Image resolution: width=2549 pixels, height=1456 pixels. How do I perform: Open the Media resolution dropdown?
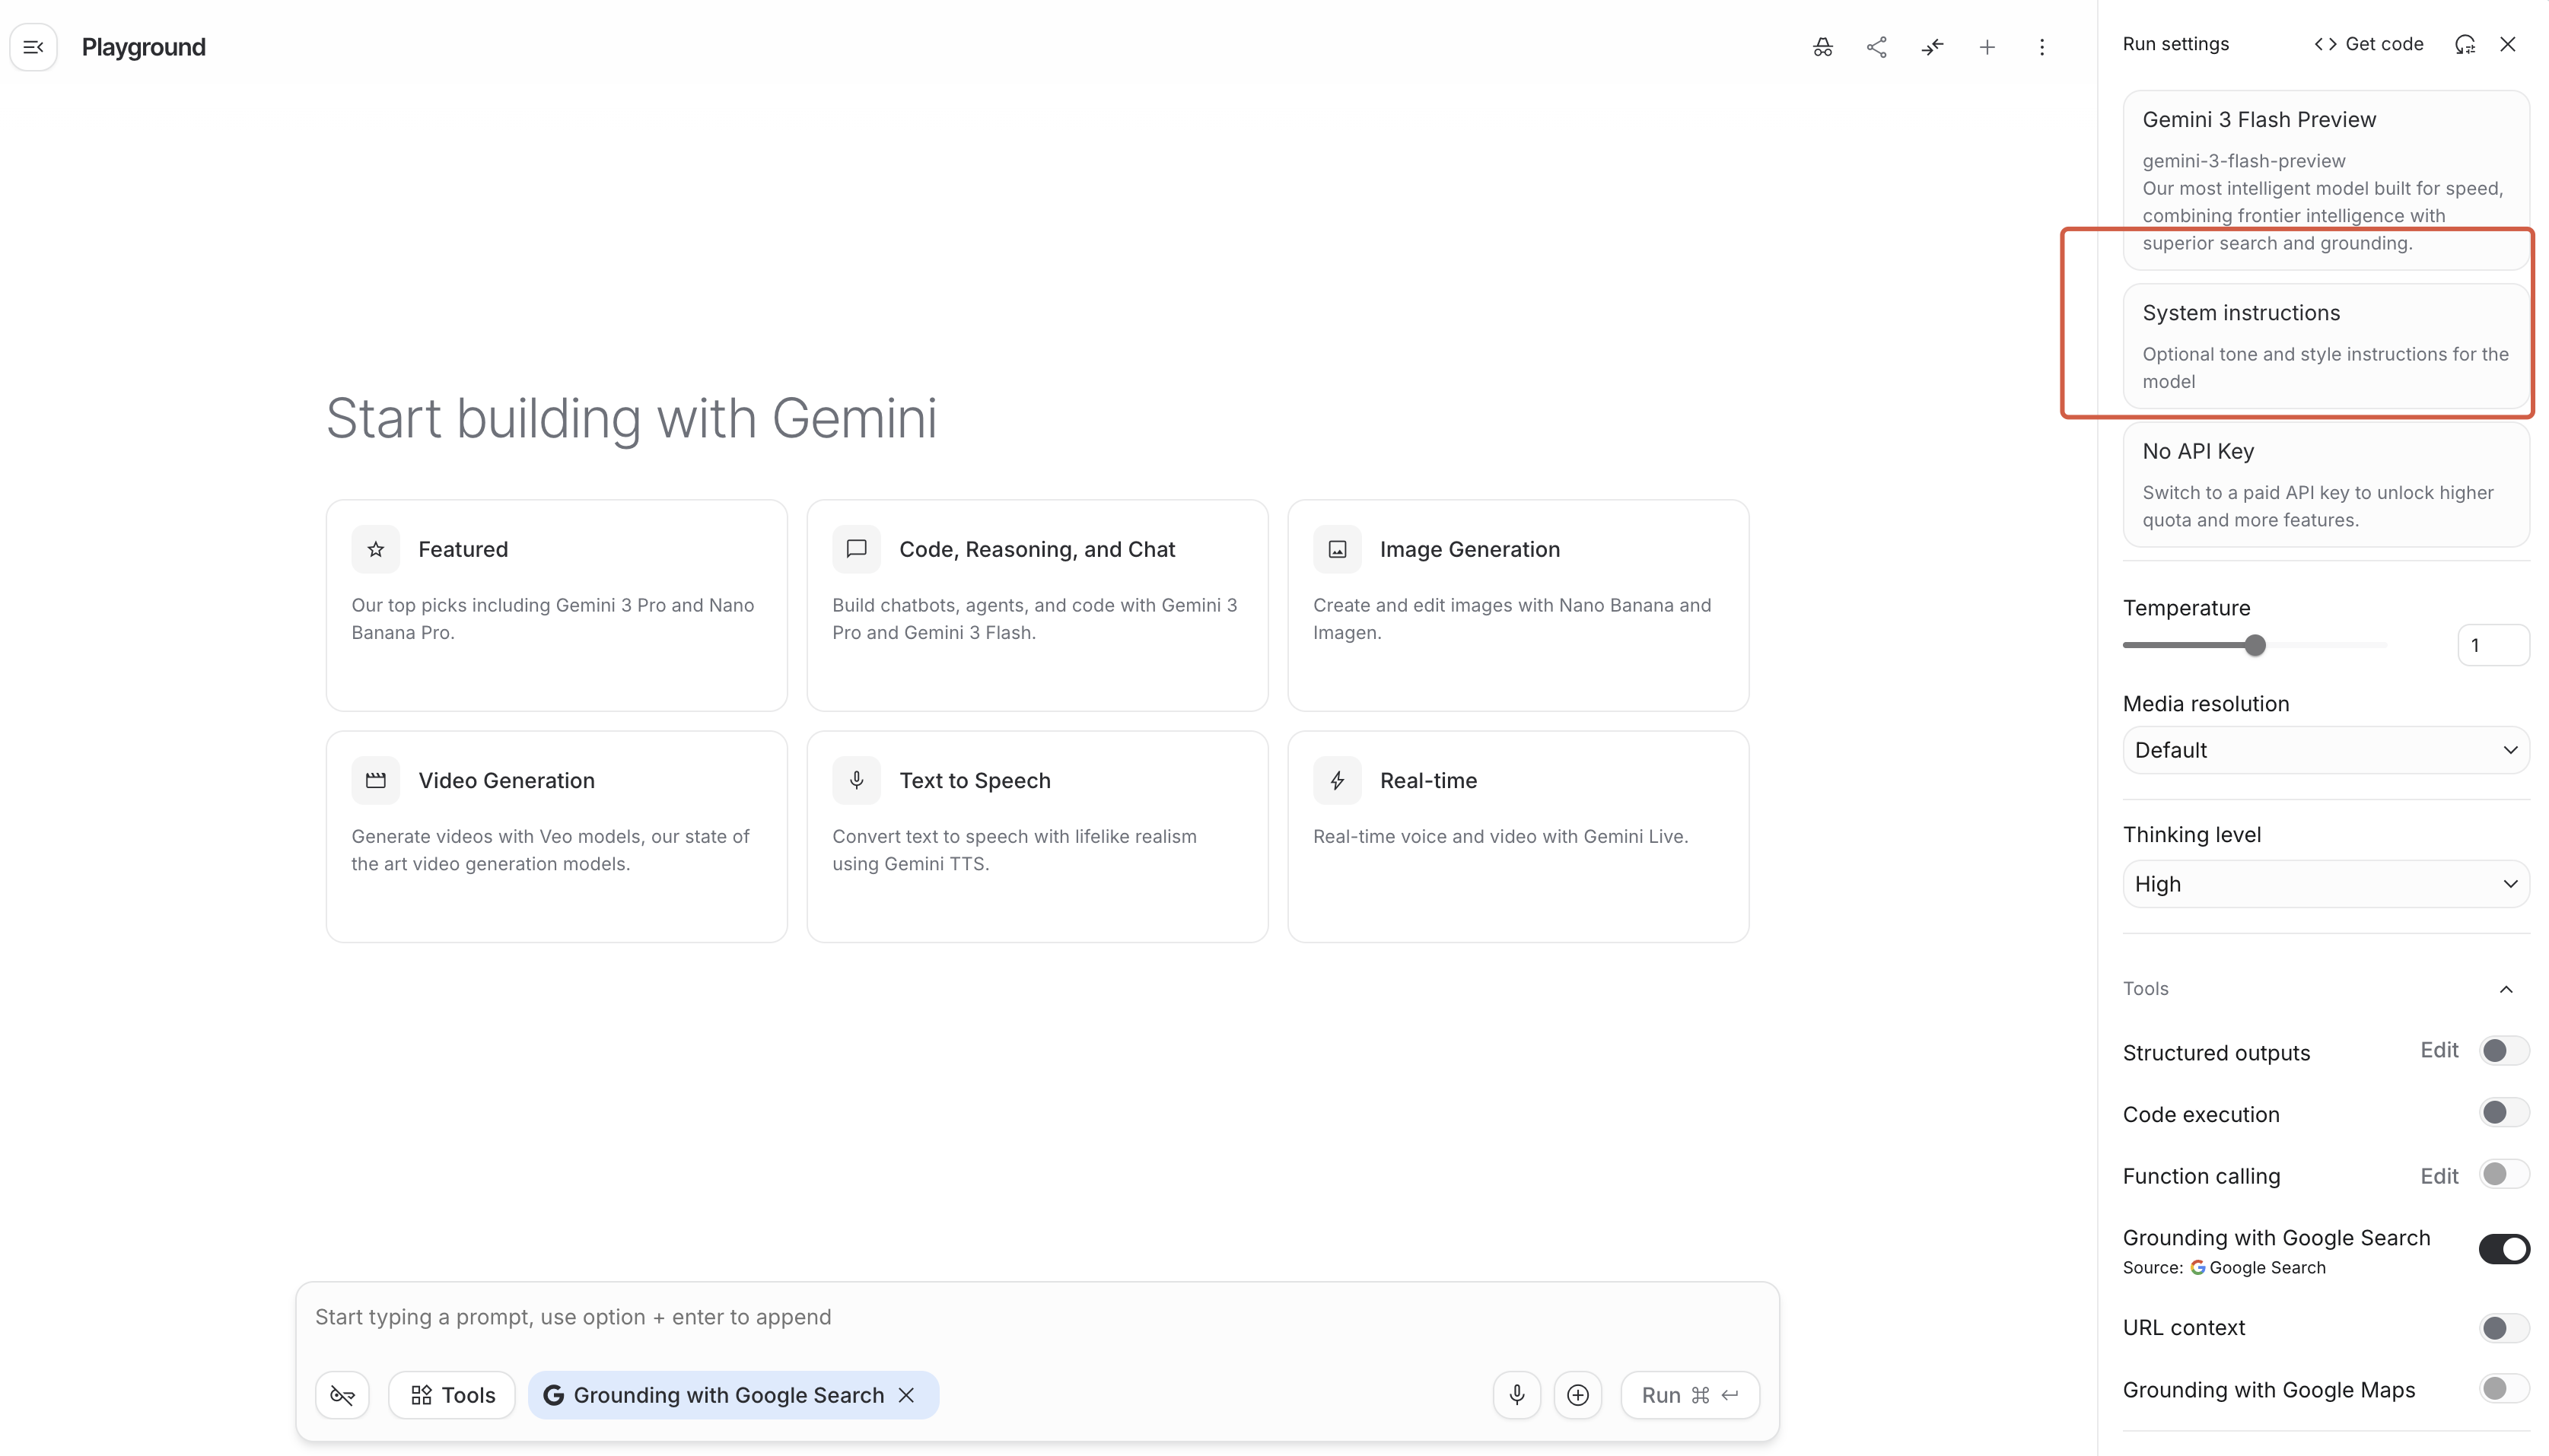[x=2325, y=750]
